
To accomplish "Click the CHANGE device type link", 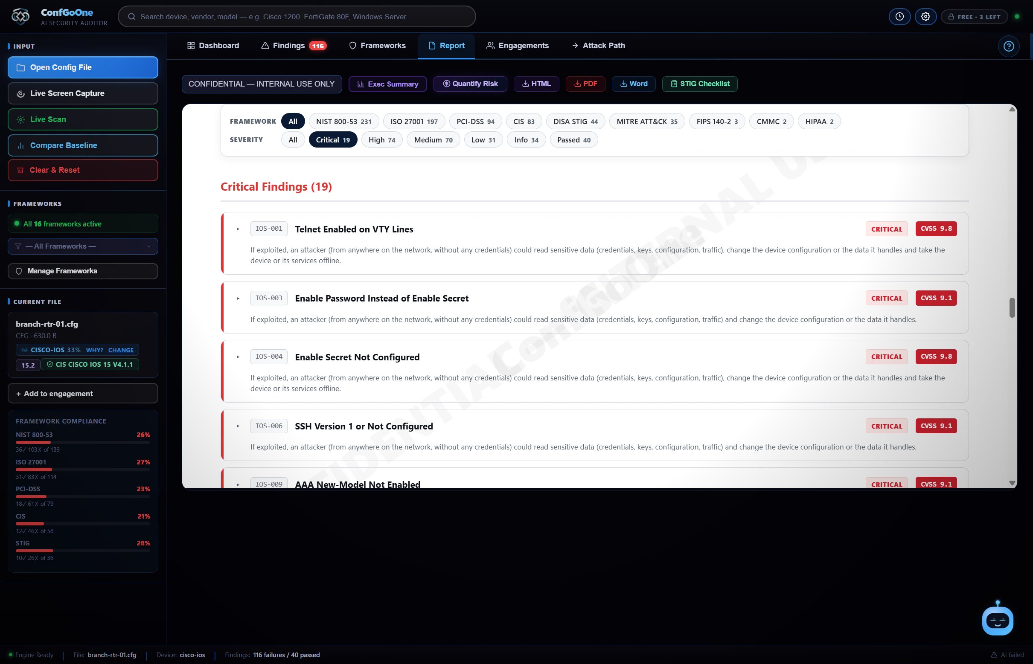I will pos(121,350).
